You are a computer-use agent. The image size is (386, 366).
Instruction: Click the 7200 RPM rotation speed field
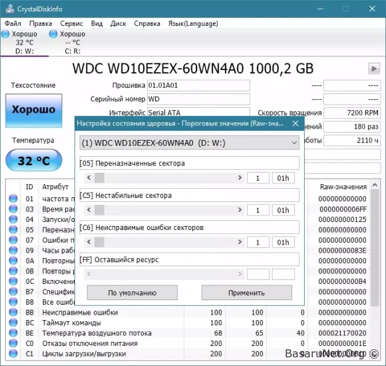click(x=352, y=113)
